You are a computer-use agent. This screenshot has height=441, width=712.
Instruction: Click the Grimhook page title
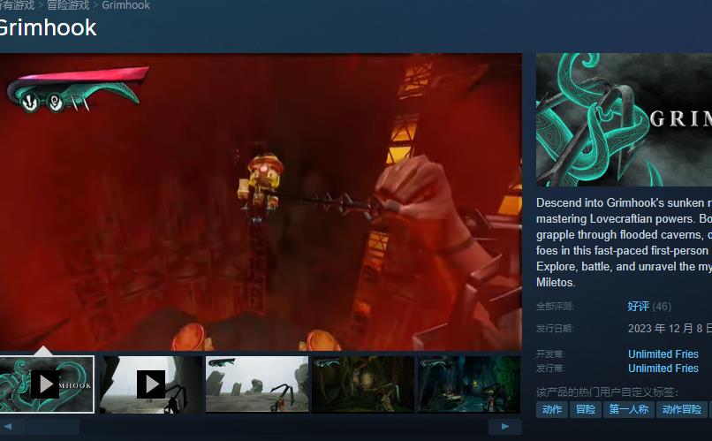[48, 28]
